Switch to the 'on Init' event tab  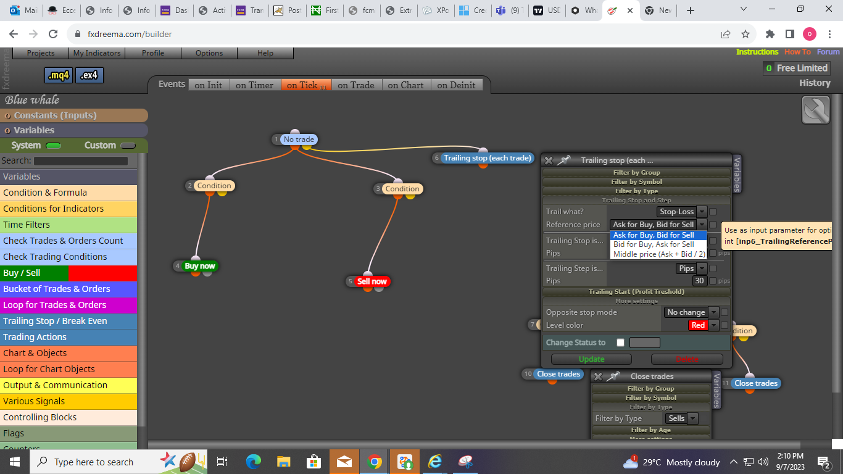(x=208, y=85)
